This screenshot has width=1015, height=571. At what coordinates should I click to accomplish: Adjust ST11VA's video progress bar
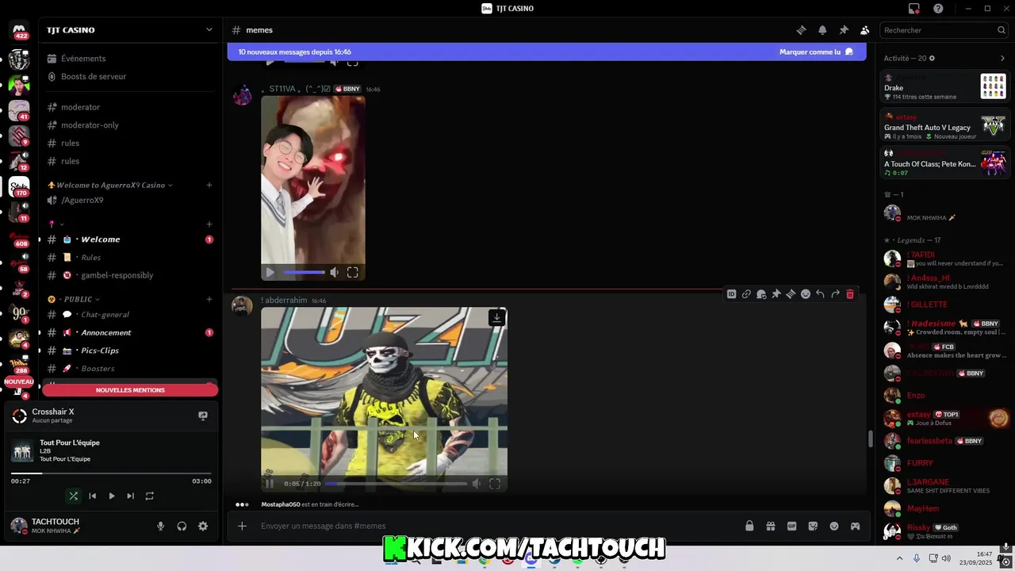[x=304, y=272]
